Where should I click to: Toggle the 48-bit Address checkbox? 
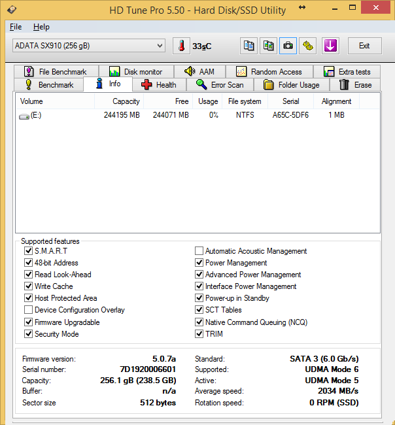(29, 262)
